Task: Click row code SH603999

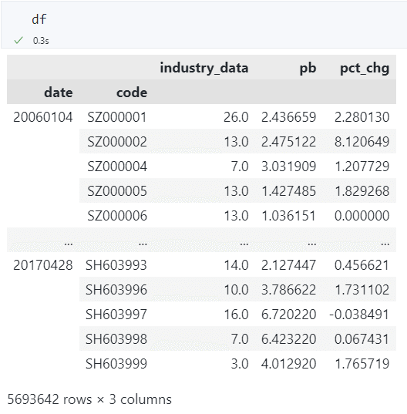Action: pos(116,364)
